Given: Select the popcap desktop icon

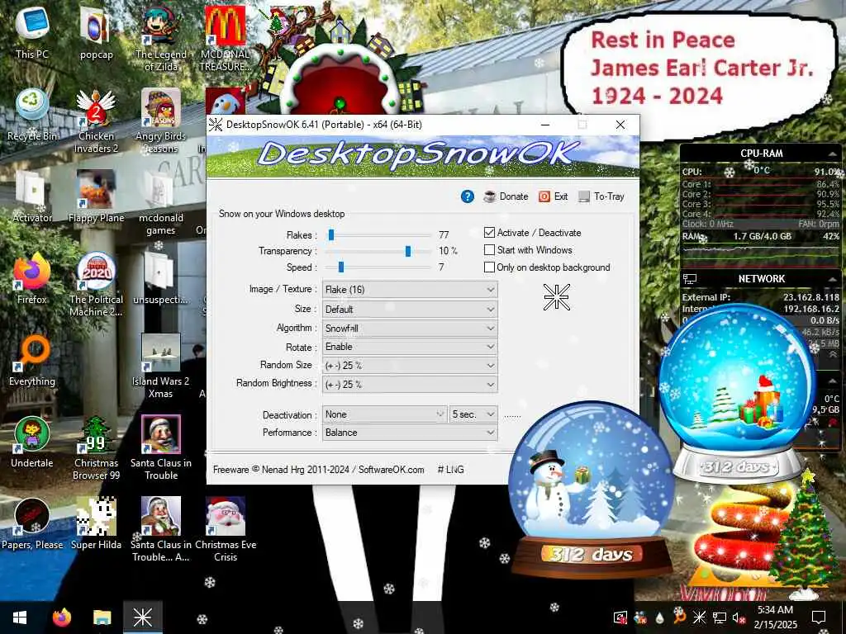Looking at the screenshot, I should point(96,34).
